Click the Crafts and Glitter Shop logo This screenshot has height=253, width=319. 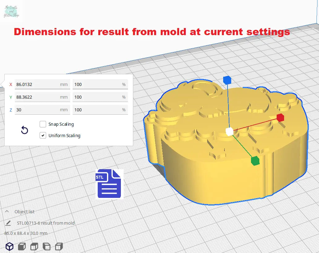click(x=11, y=11)
